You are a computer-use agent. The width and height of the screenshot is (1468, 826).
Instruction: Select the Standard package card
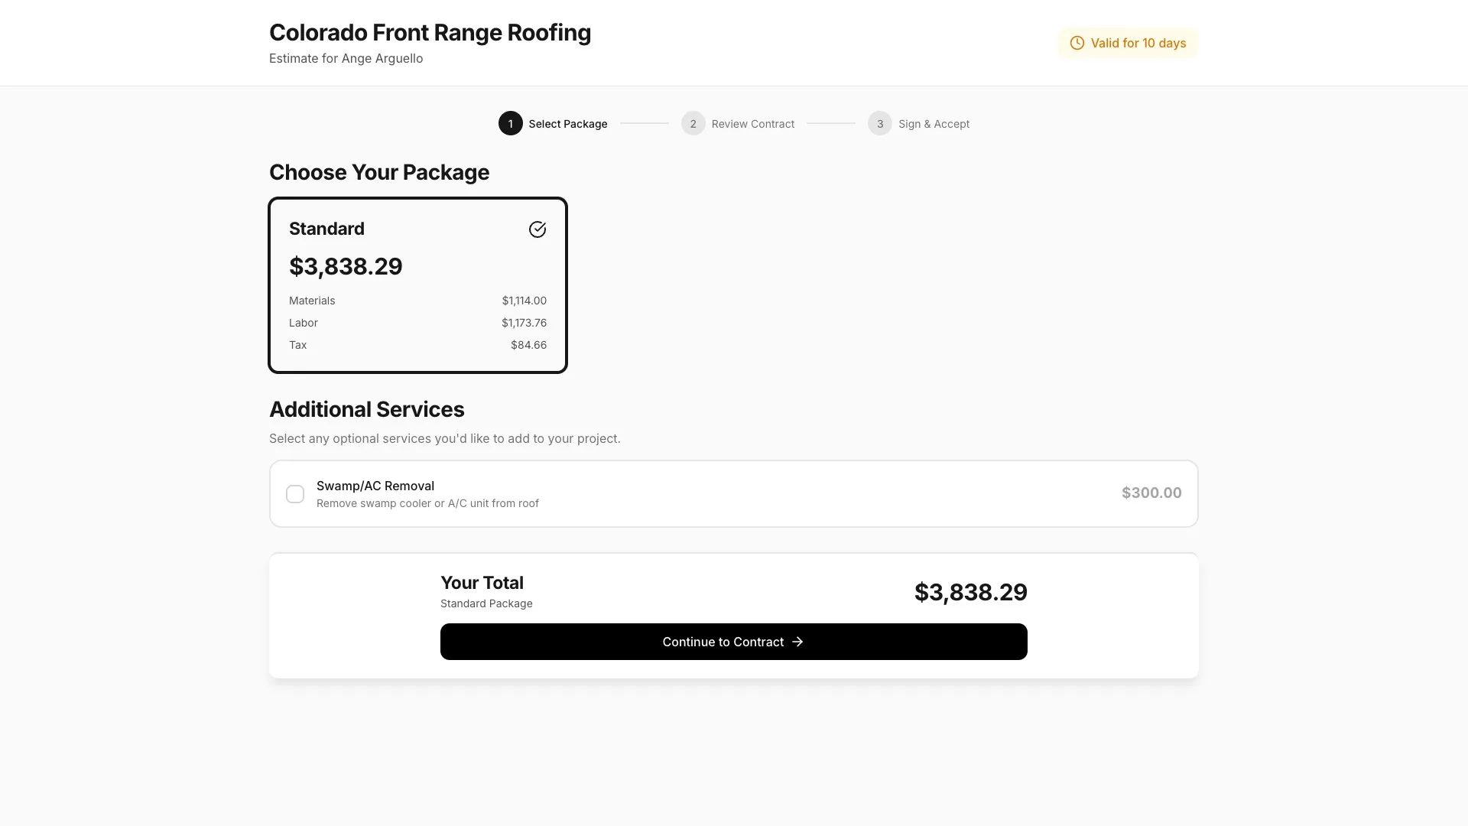coord(417,285)
